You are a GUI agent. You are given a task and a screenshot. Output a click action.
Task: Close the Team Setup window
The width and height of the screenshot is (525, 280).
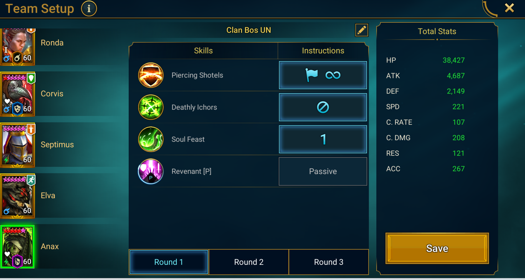pyautogui.click(x=509, y=8)
